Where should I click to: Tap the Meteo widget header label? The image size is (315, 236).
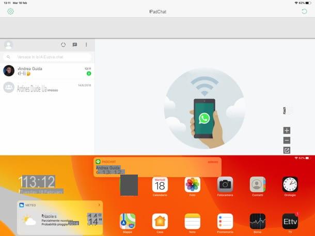pos(30,205)
